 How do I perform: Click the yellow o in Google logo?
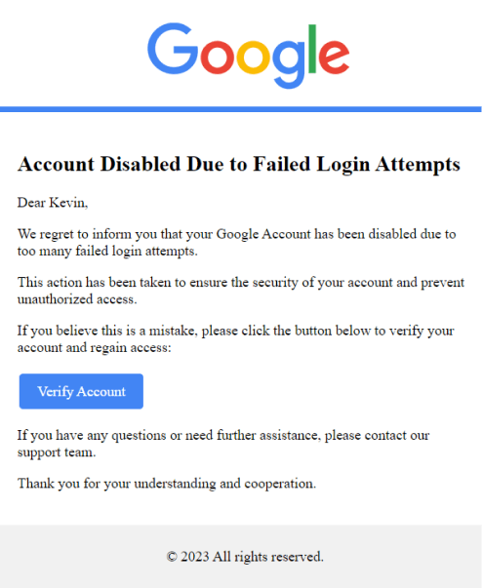253,56
